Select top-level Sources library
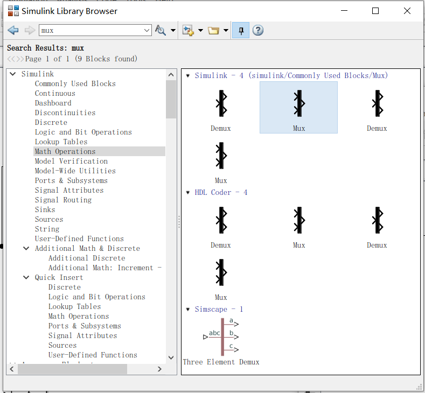This screenshot has width=425, height=393. click(x=49, y=220)
